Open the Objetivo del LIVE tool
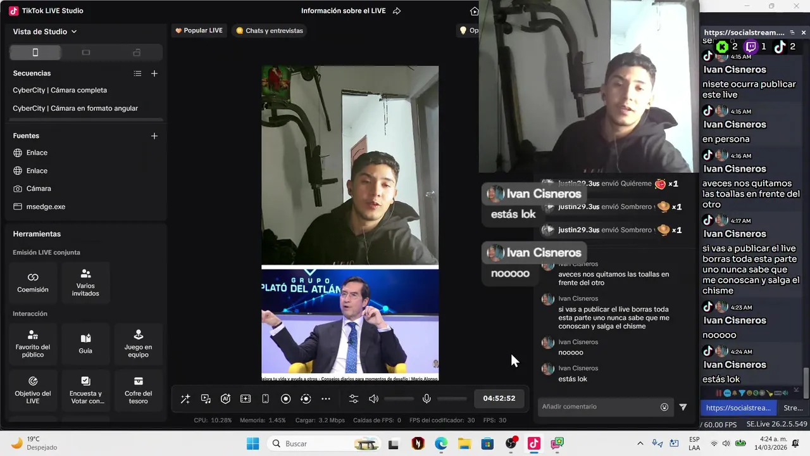The height and width of the screenshot is (456, 810). tap(33, 389)
